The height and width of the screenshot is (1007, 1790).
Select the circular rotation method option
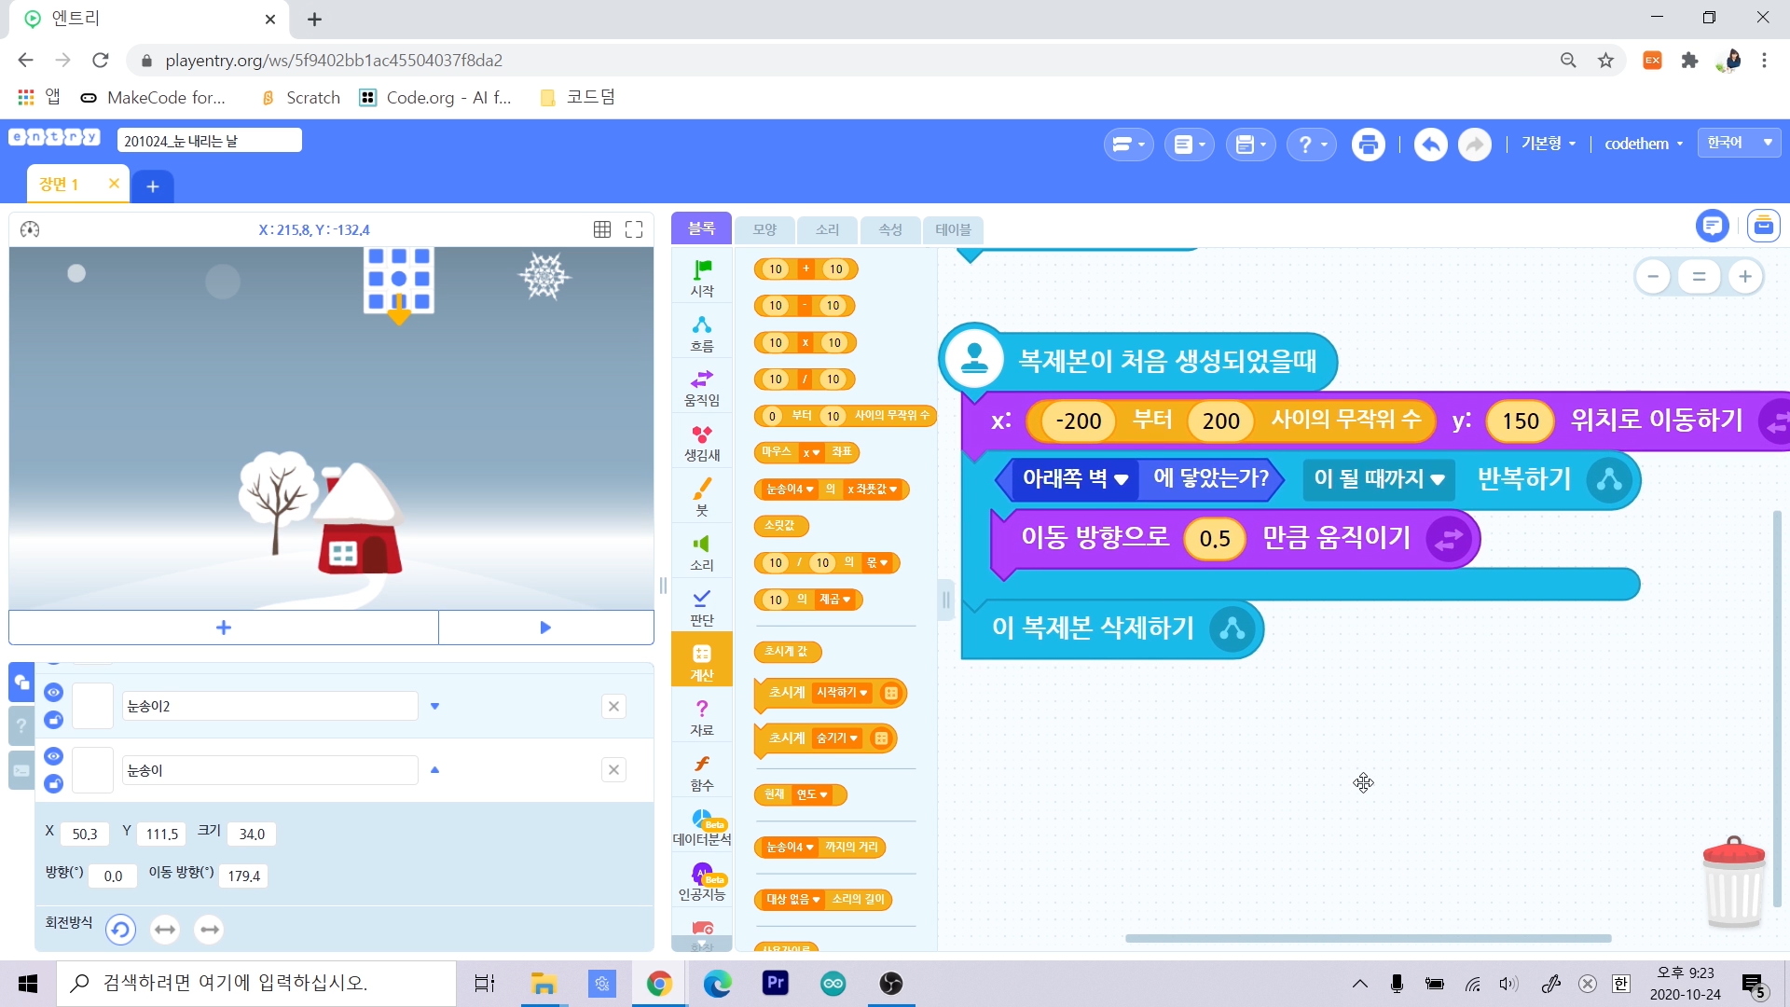(120, 930)
